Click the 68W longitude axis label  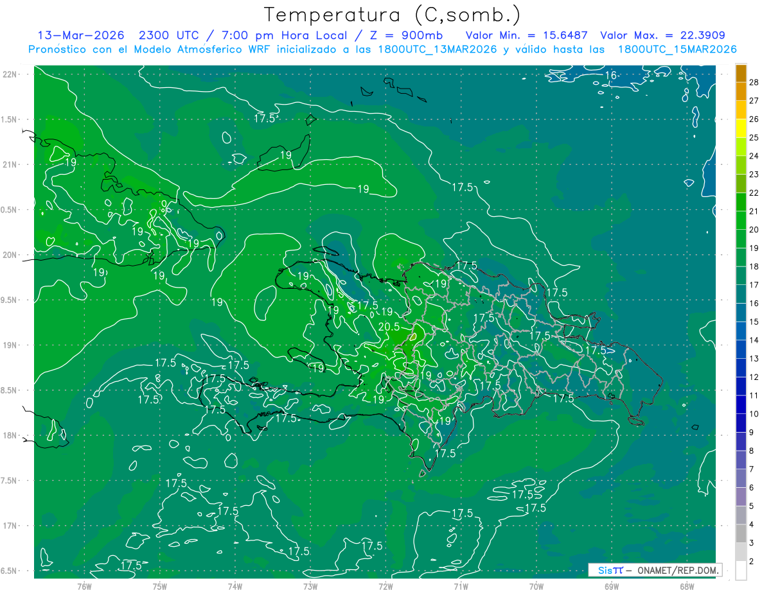(x=686, y=586)
